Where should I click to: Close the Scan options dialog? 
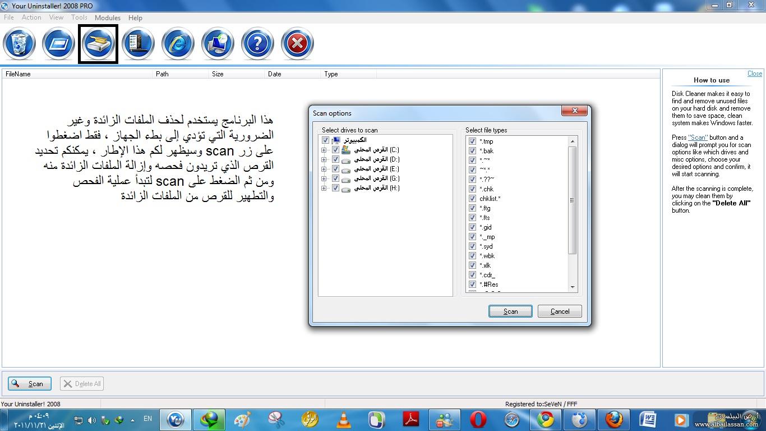point(575,111)
